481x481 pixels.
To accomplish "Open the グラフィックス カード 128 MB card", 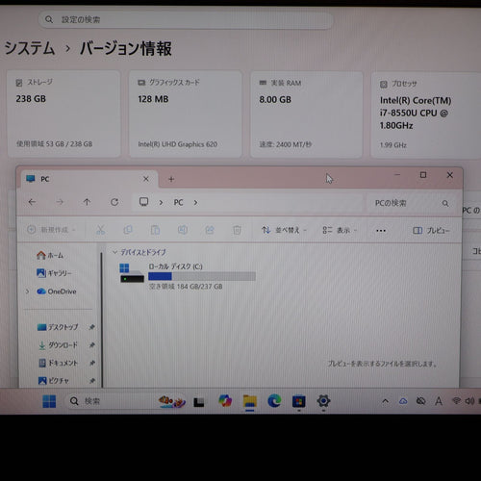I will 186,114.
